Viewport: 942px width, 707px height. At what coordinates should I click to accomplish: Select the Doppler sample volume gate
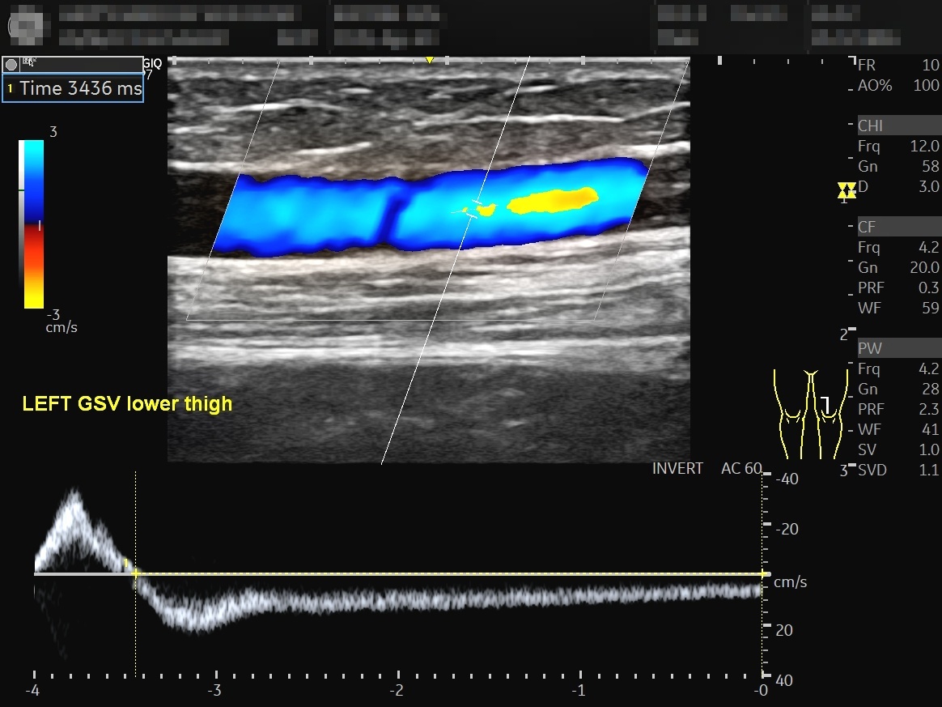click(x=473, y=209)
